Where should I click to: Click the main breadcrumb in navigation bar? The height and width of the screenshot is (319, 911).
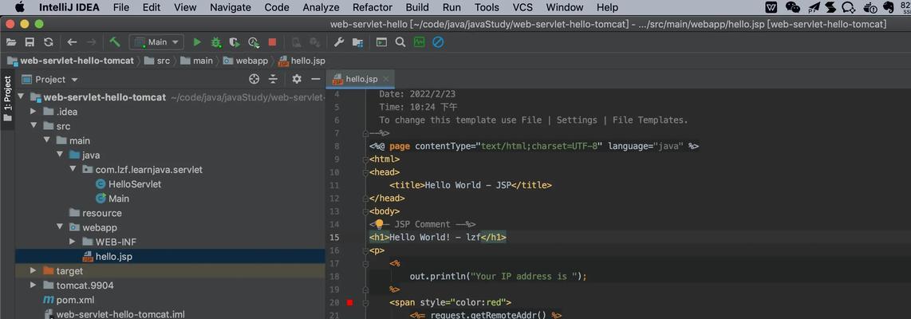tap(197, 61)
